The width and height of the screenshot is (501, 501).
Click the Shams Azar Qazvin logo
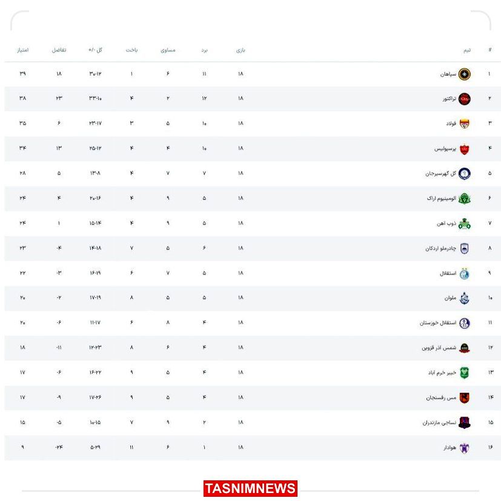(x=464, y=348)
